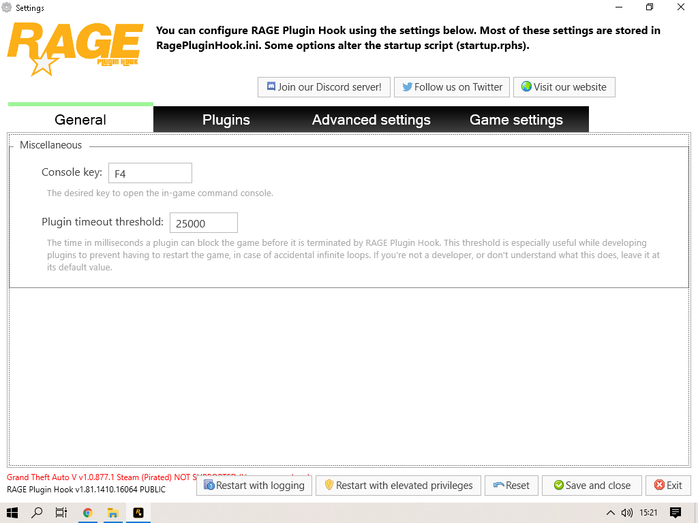Open the clock showing 15:21
Image resolution: width=698 pixels, height=523 pixels.
648,513
